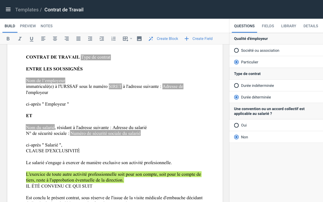Decrease paragraph indent
Viewport: 323px width, 202px height.
click(x=90, y=39)
